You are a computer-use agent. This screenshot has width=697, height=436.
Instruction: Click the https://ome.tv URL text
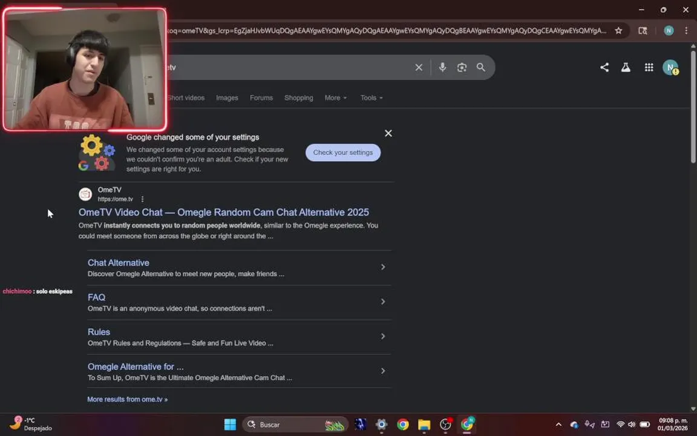pos(115,199)
